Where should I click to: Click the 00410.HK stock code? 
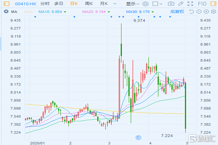tap(26, 4)
